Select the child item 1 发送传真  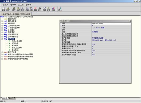click(14, 43)
